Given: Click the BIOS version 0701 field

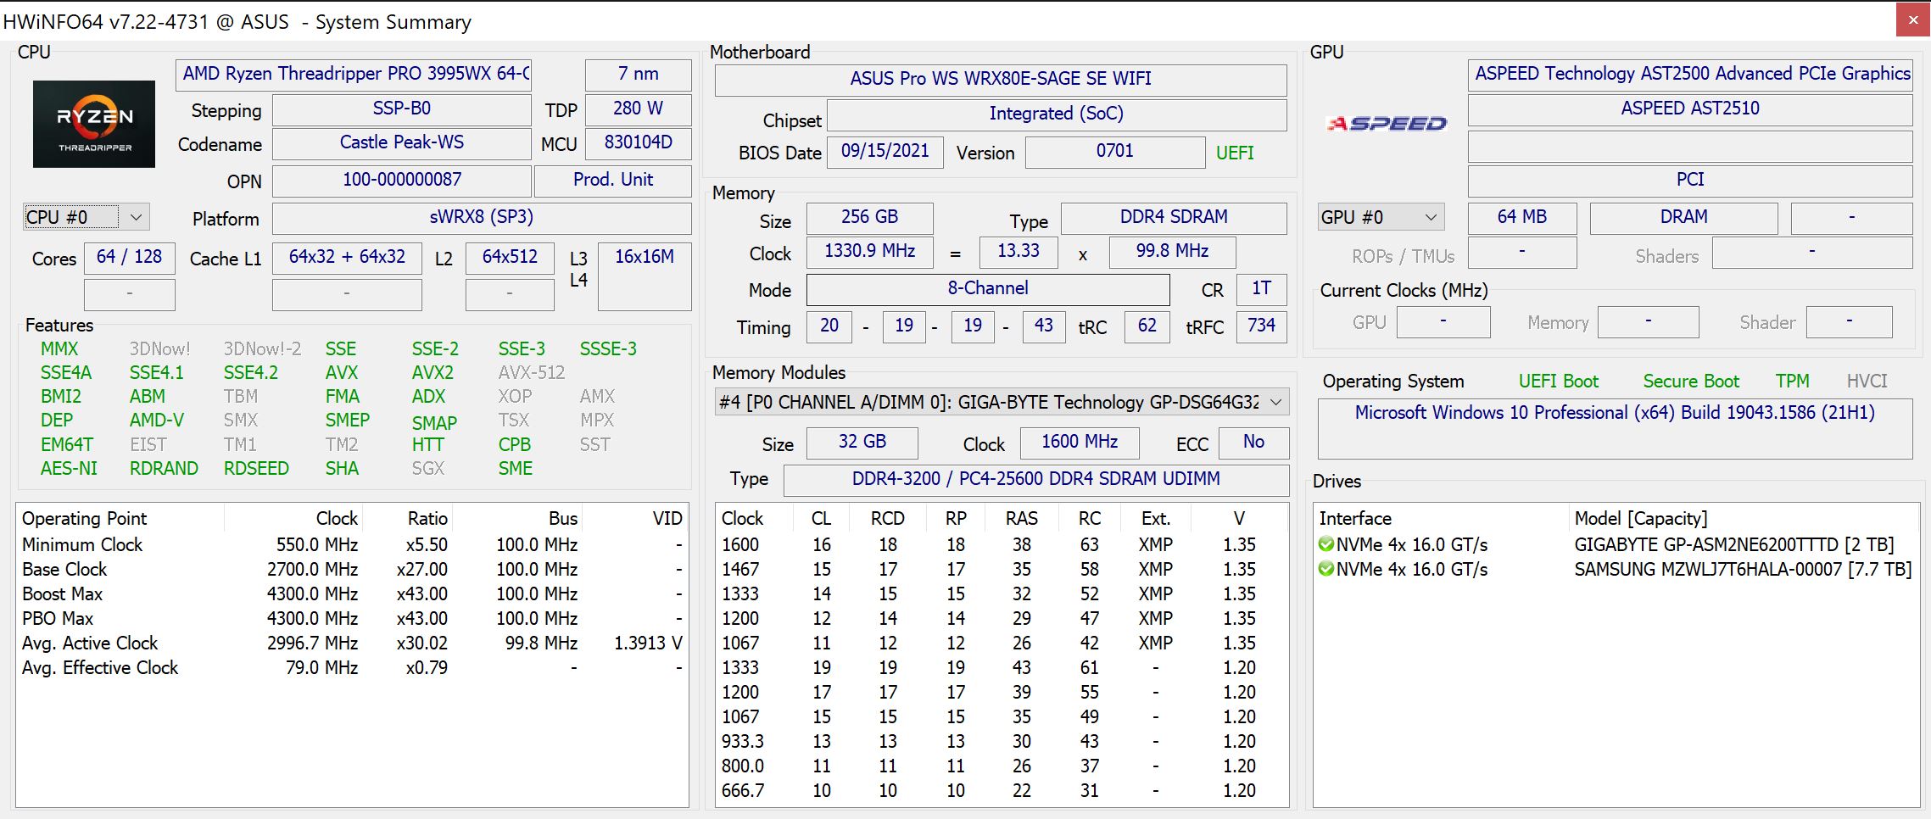Looking at the screenshot, I should click(1115, 151).
